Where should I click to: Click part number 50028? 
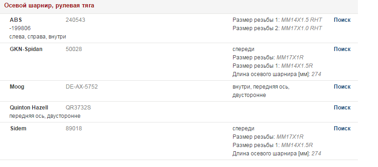pos(74,49)
